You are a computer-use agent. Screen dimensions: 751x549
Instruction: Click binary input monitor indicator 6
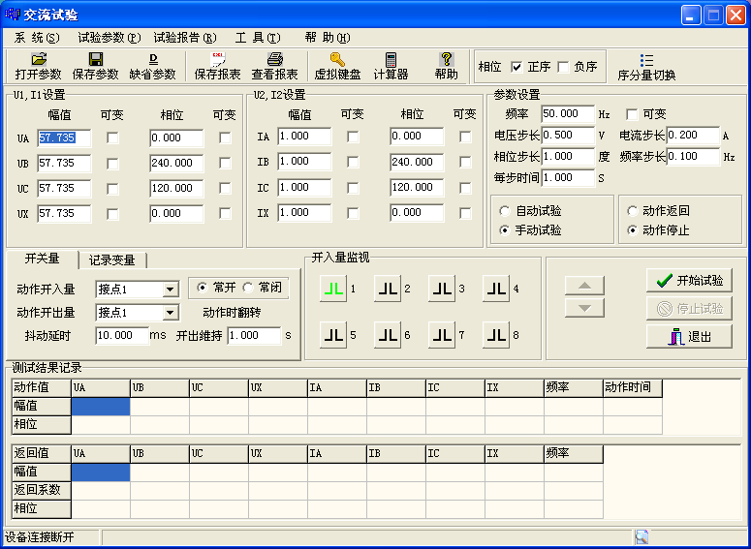388,335
